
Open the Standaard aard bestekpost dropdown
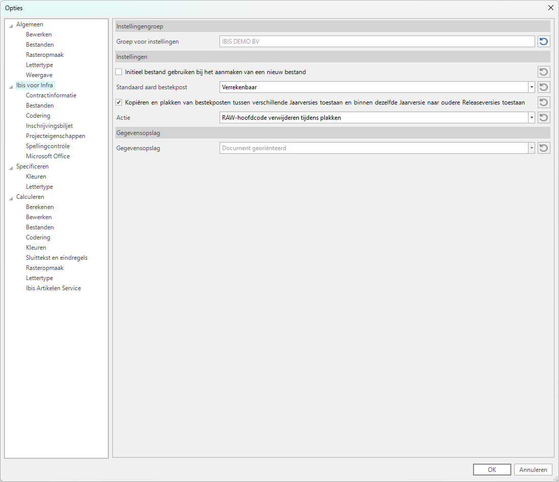click(532, 87)
